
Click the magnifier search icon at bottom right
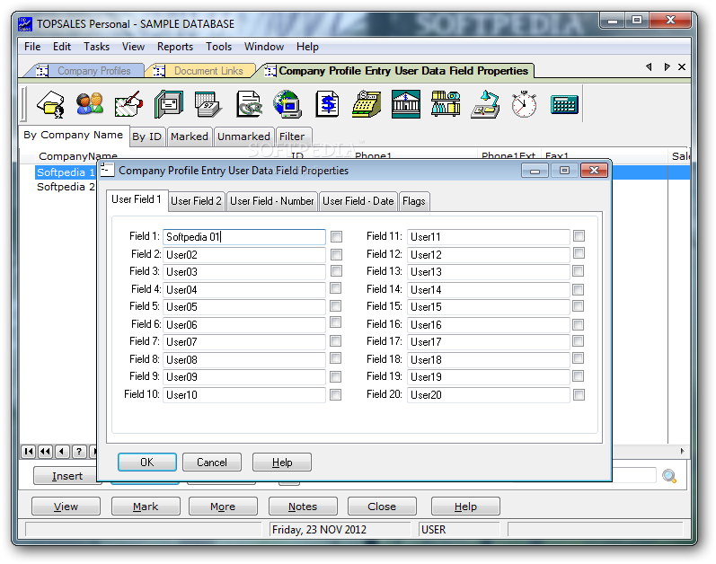pos(669,476)
